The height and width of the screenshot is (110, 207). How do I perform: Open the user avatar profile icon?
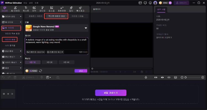(155, 3)
